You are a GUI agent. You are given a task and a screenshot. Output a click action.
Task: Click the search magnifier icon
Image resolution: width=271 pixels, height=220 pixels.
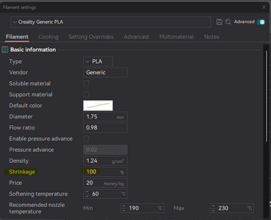pos(228,22)
